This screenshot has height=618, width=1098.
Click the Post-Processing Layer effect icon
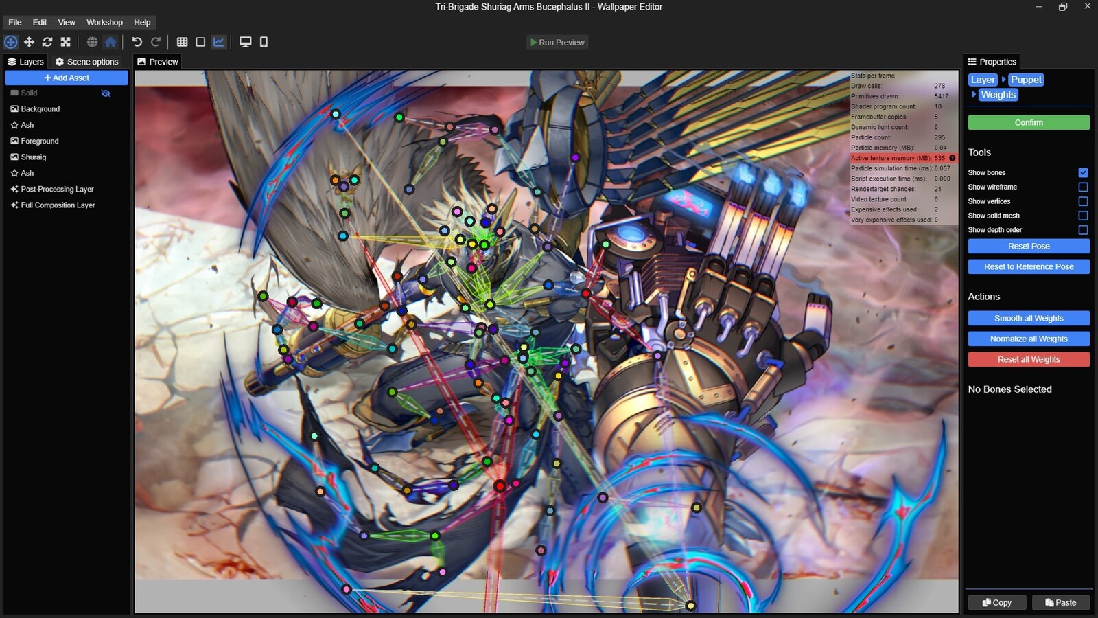click(x=14, y=189)
